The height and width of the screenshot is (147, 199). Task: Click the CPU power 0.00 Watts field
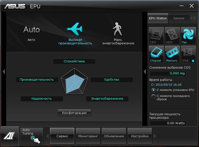tap(168, 123)
